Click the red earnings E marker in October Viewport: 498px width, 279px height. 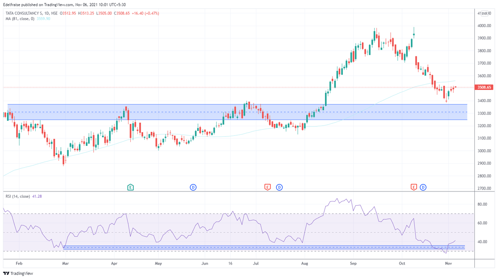coord(414,187)
